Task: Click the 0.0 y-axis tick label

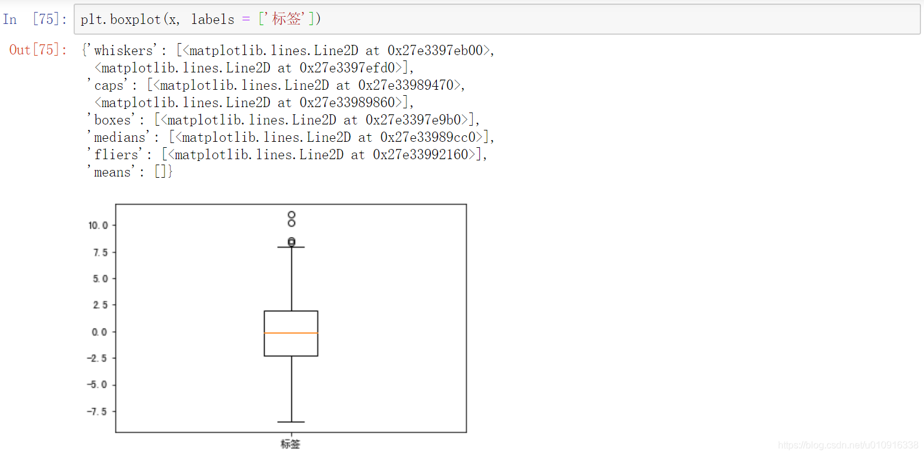Action: (x=101, y=332)
